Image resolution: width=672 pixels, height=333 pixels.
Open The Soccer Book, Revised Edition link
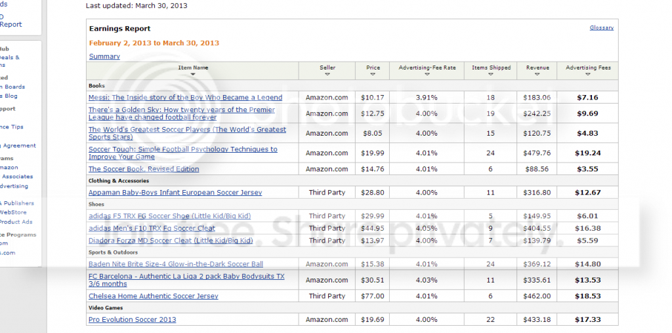tap(144, 169)
